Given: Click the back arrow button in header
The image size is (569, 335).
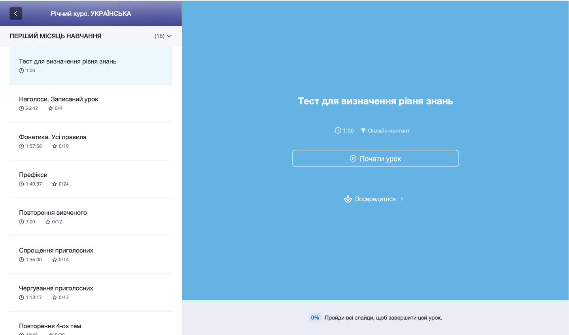Looking at the screenshot, I should pyautogui.click(x=16, y=13).
